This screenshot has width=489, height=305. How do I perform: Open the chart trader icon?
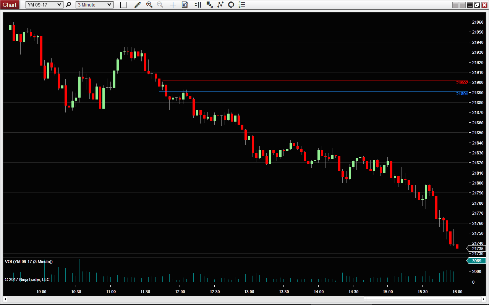(x=198, y=5)
